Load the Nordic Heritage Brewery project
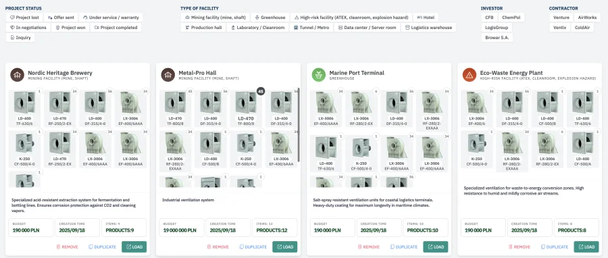 pyautogui.click(x=134, y=247)
